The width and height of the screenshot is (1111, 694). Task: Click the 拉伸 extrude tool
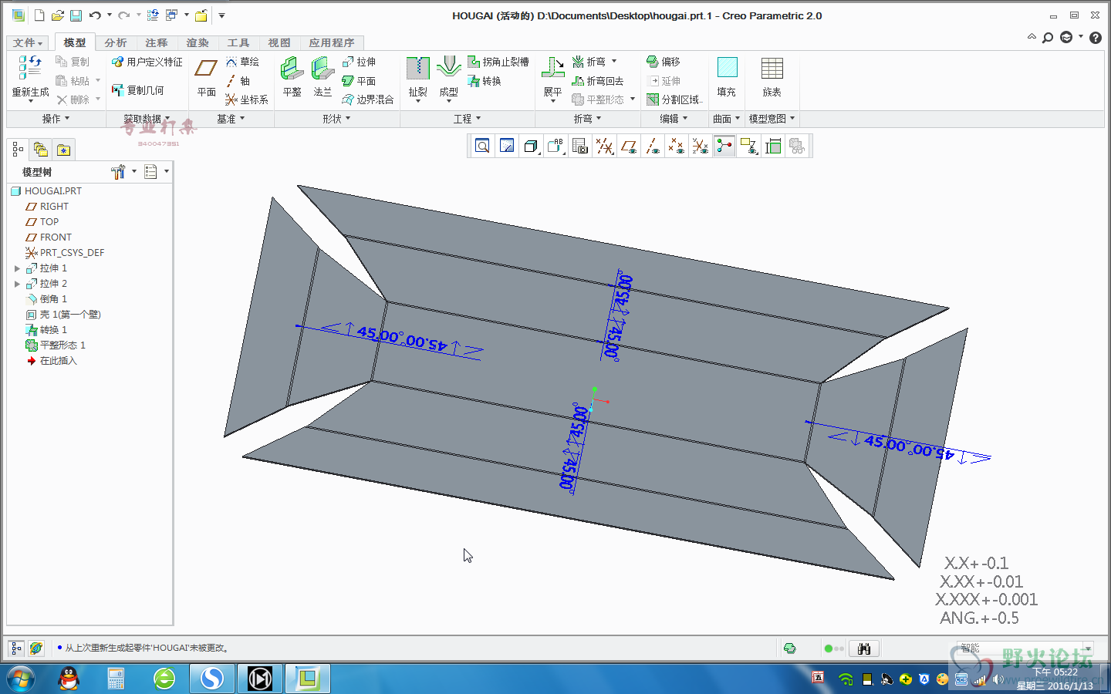point(359,62)
